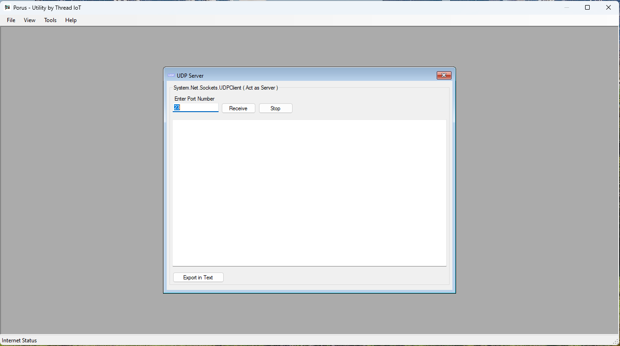Screen dimensions: 620x346
Task: Open the View menu
Action: tap(29, 20)
